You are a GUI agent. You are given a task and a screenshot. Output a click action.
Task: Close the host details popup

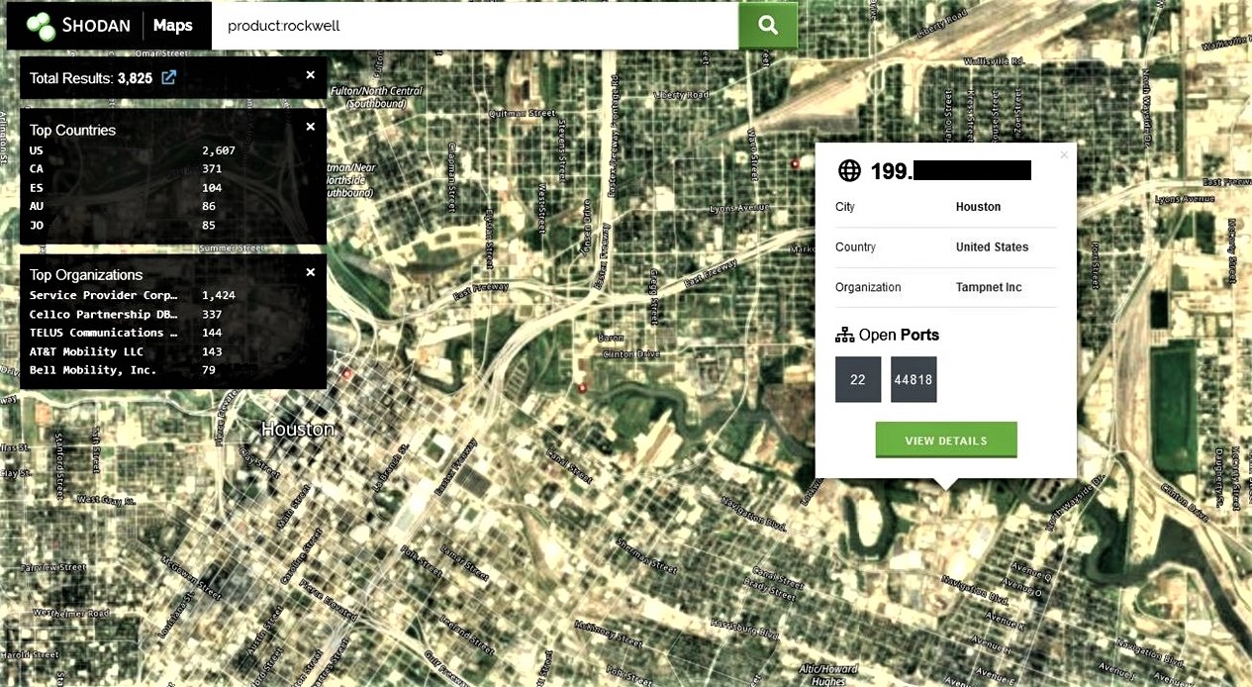(x=1064, y=154)
